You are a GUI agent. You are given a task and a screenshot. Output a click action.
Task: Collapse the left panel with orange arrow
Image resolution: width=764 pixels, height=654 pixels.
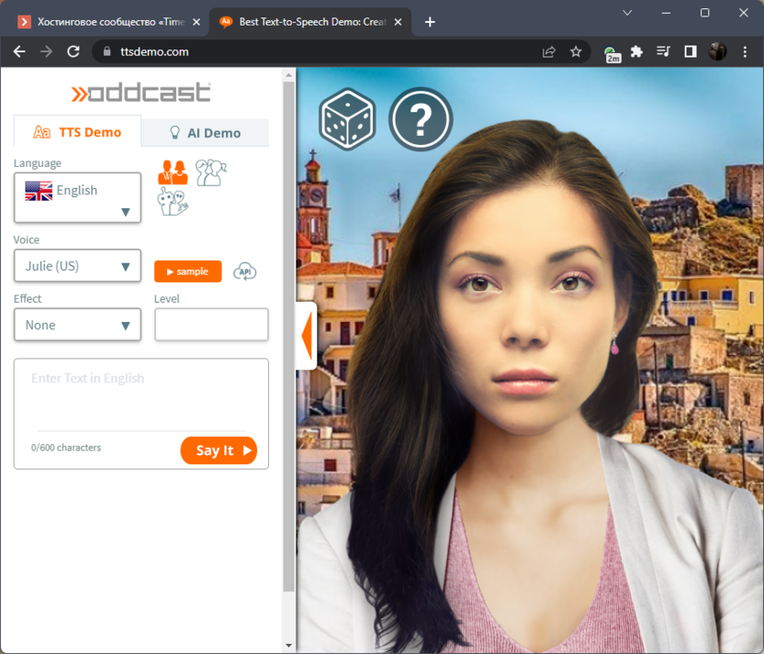point(307,336)
